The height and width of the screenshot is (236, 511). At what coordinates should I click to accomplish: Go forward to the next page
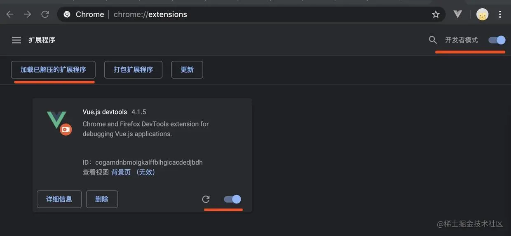(x=28, y=14)
